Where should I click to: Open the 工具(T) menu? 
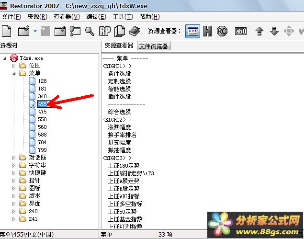pos(123,17)
